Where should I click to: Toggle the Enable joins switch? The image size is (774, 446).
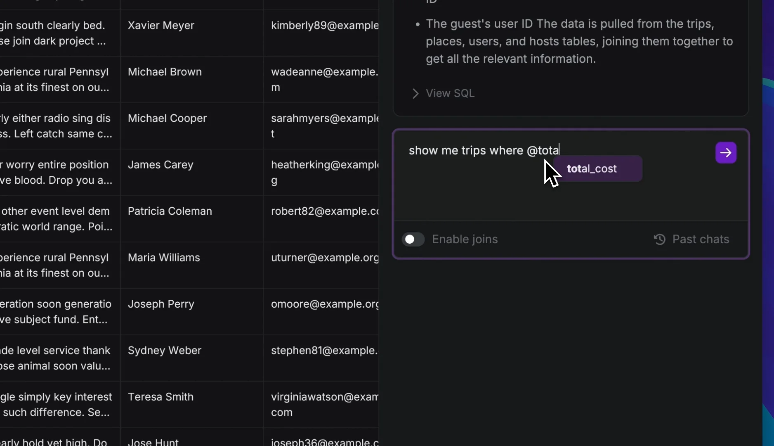coord(413,239)
